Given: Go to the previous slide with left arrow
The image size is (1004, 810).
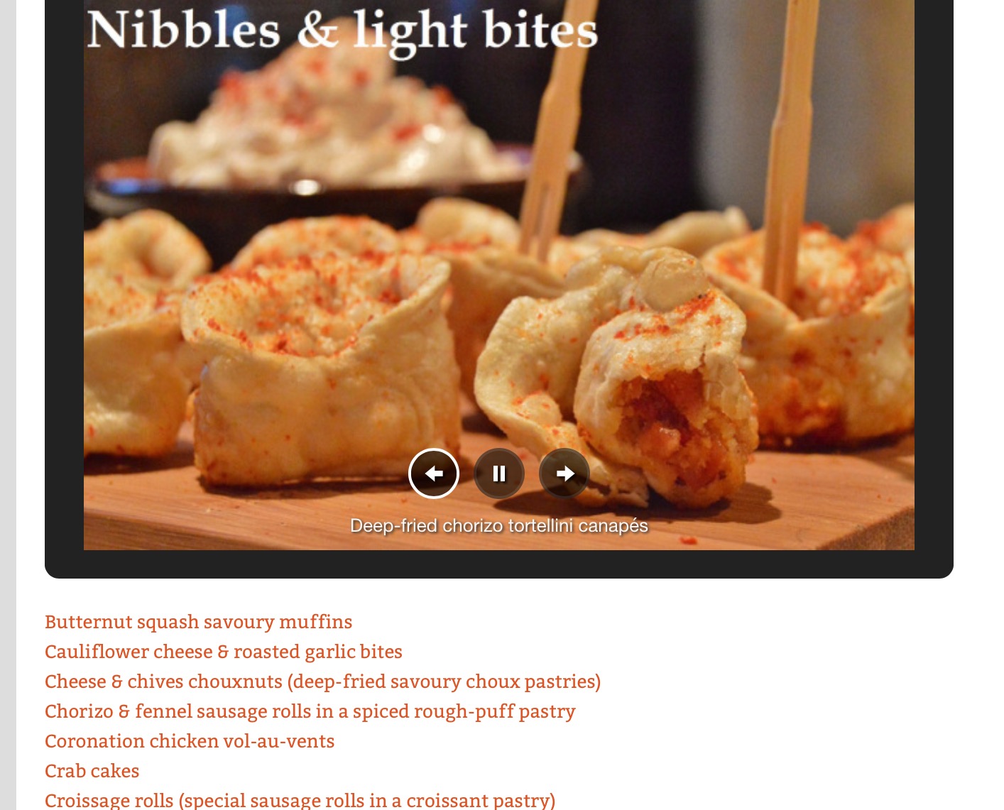Looking at the screenshot, I should [434, 474].
